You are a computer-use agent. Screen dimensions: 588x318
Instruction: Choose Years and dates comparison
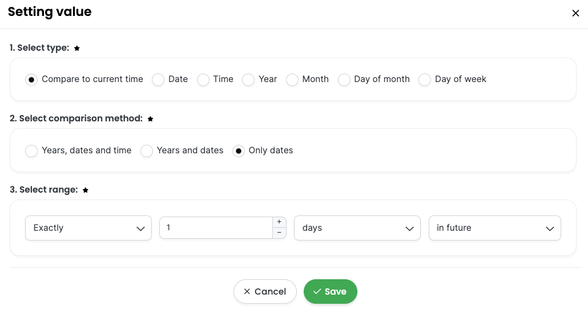[x=147, y=150]
